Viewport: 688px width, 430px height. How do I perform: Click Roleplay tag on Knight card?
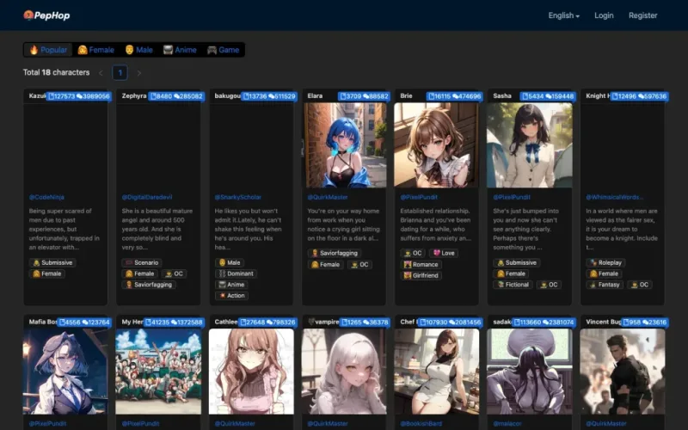coord(606,263)
